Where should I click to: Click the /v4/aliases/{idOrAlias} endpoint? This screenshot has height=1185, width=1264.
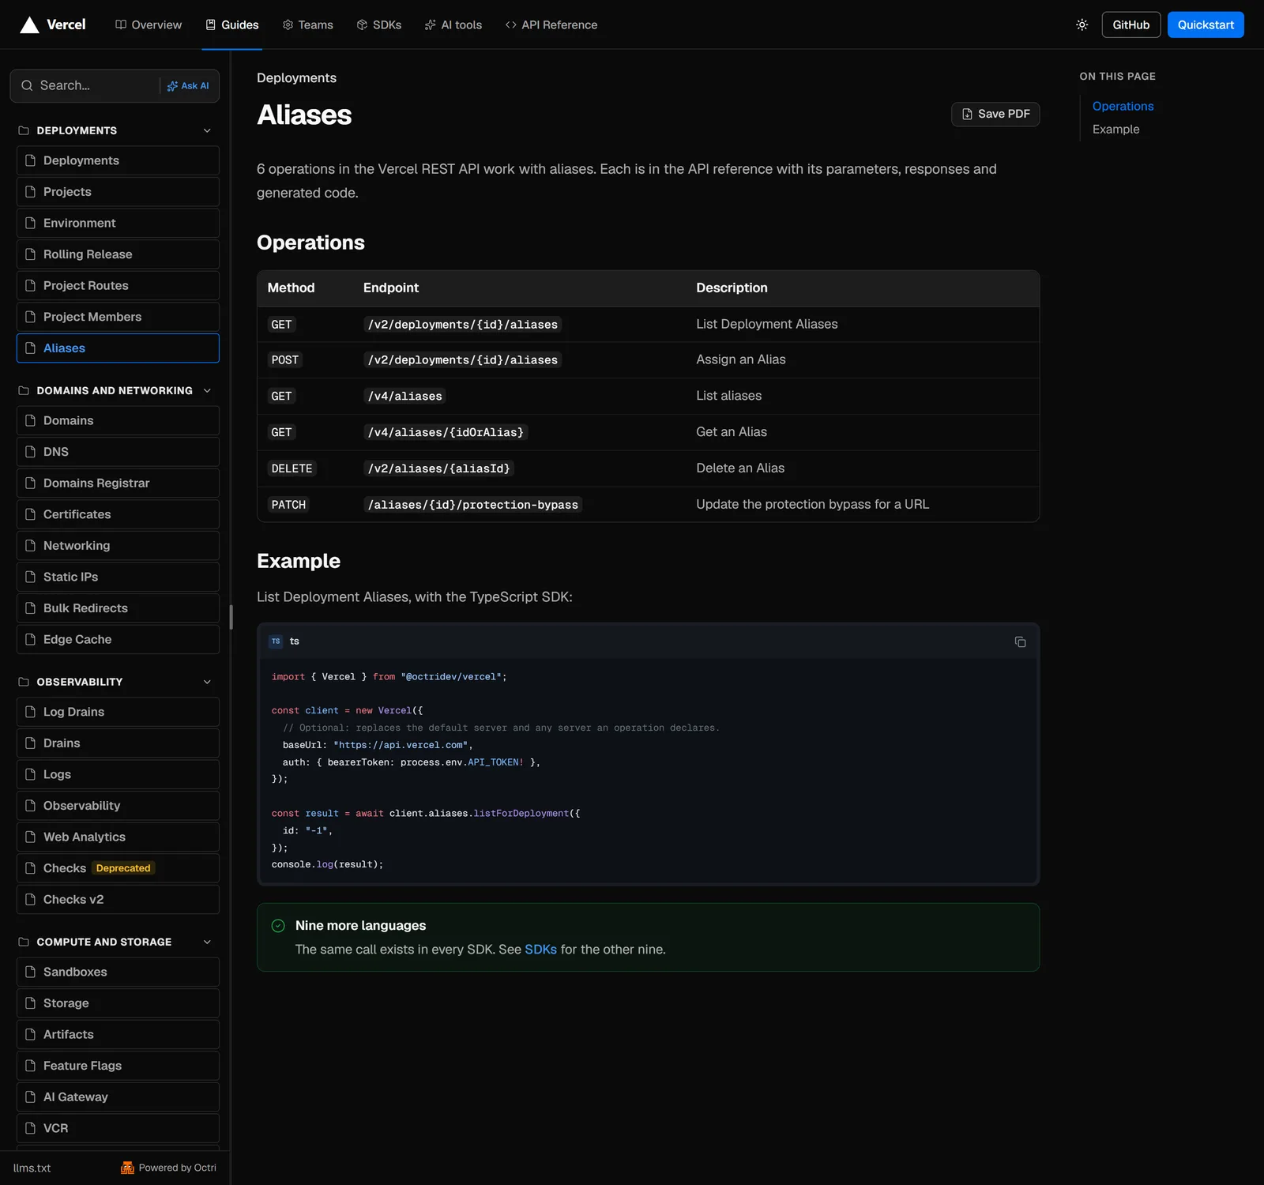click(446, 432)
